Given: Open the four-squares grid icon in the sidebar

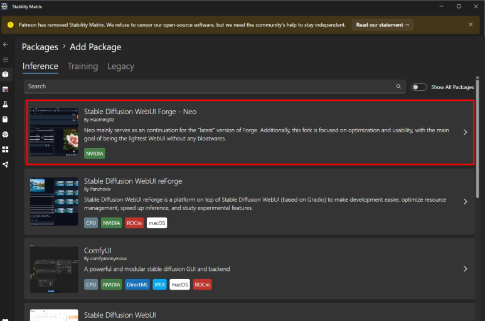Looking at the screenshot, I should (x=6, y=150).
